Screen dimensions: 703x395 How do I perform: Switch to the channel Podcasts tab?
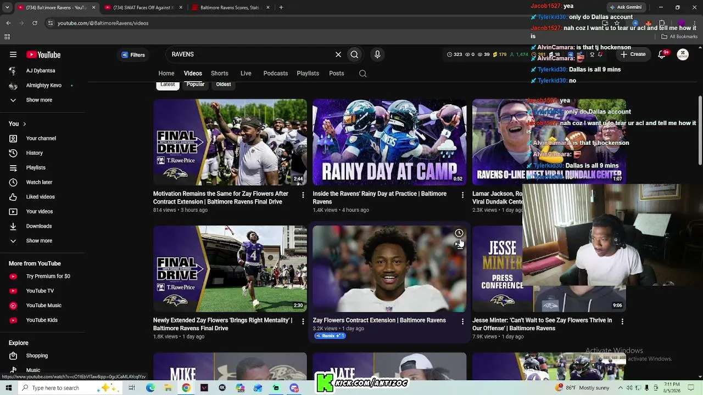pos(276,74)
